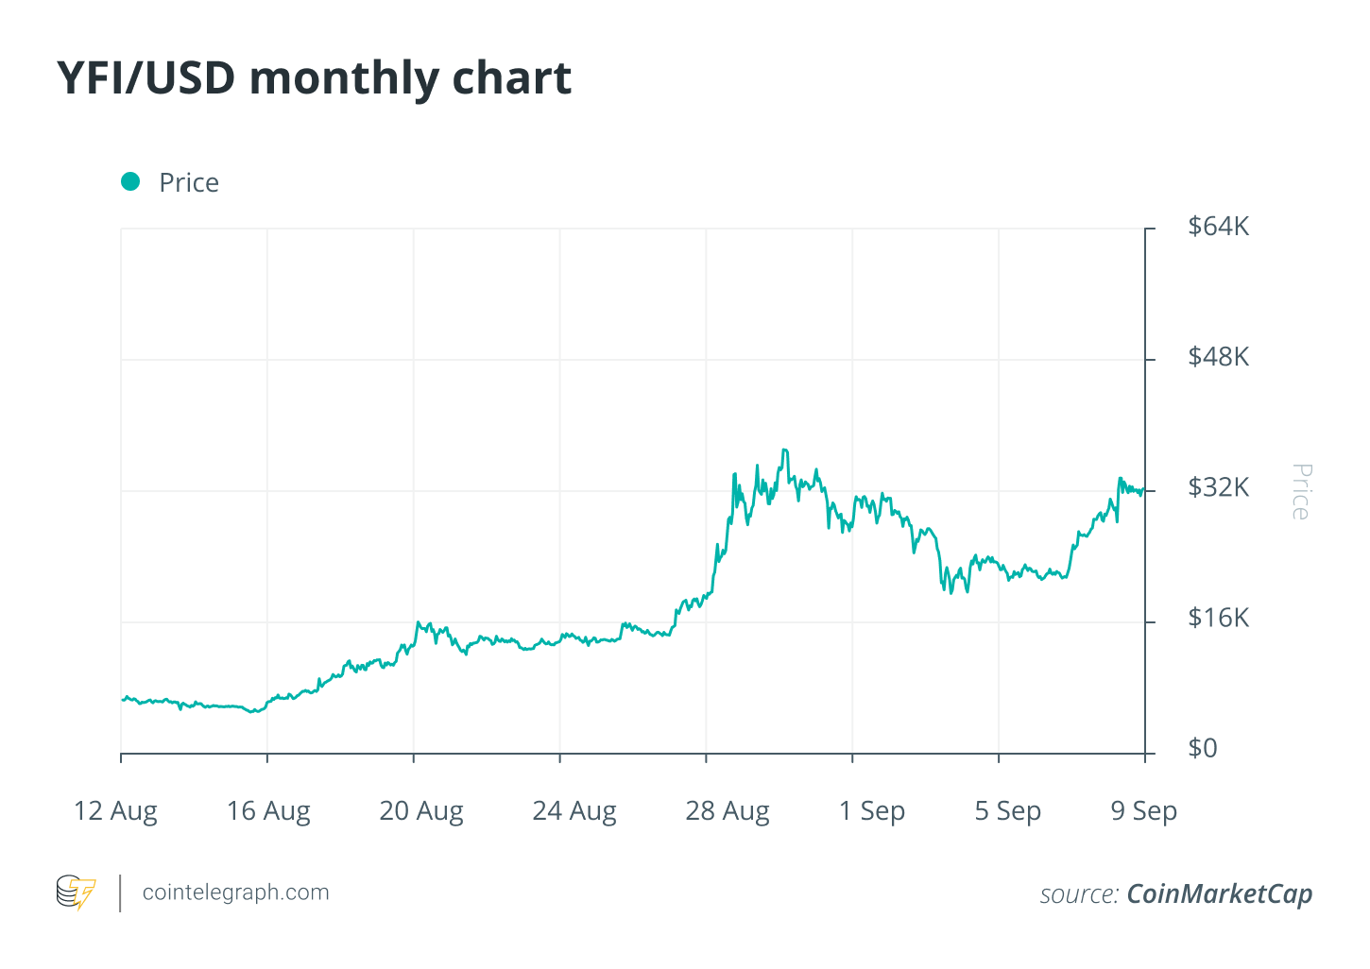Click the Cointelegraph coin-stack logo icon
The image size is (1370, 969).
pos(76,892)
